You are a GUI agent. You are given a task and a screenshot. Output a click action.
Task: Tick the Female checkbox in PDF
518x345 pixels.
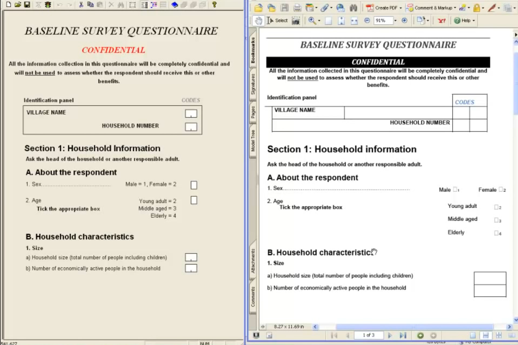point(501,189)
